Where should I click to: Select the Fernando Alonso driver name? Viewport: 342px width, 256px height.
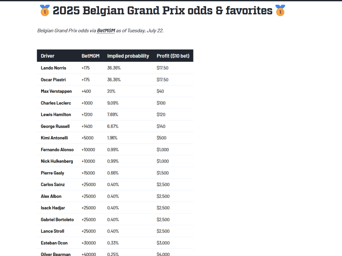[x=57, y=150]
